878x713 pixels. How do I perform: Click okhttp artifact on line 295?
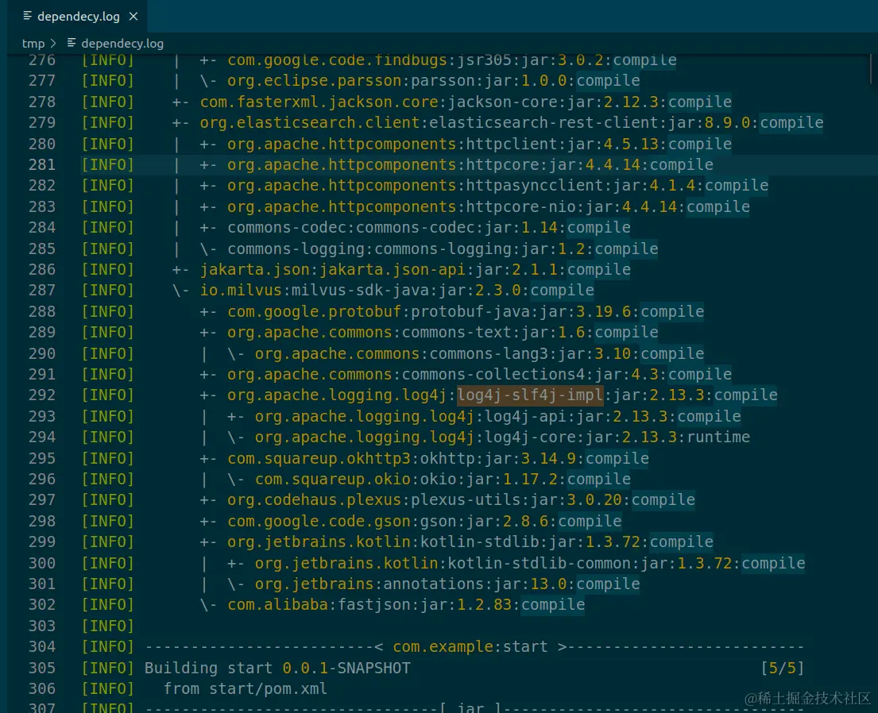point(447,458)
